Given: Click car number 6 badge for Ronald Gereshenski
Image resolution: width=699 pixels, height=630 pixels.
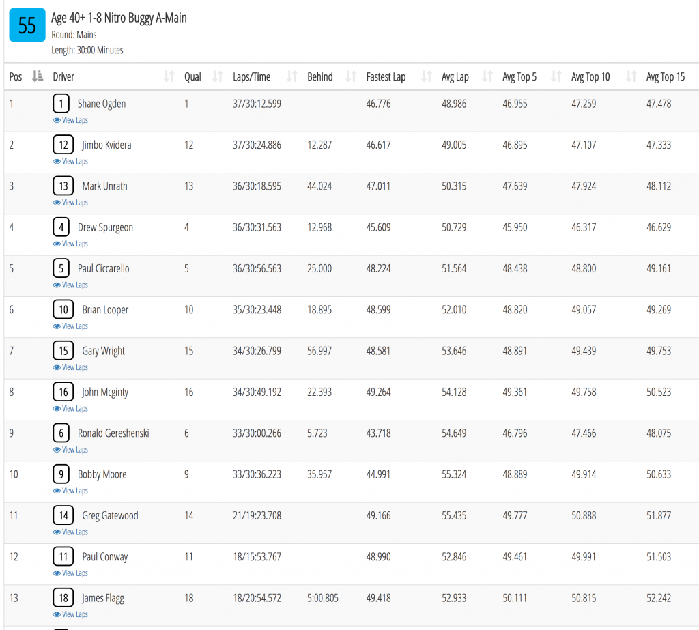Looking at the screenshot, I should point(61,433).
